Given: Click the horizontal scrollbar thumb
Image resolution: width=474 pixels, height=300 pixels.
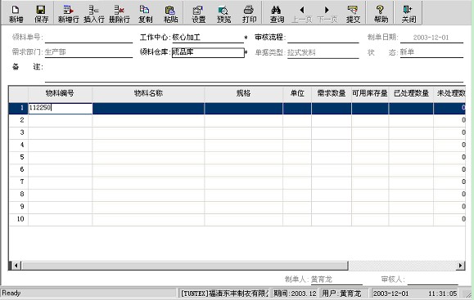Looking at the screenshot, I should point(185,266).
